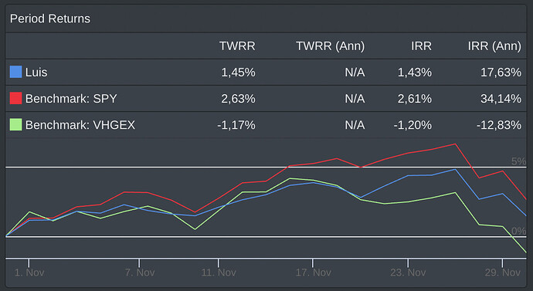Click the Period Returns panel title
The height and width of the screenshot is (291, 533).
coord(50,19)
